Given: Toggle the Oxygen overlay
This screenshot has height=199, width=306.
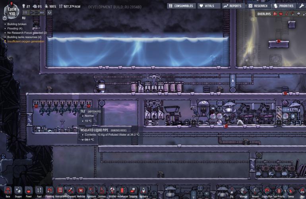Looking at the screenshot, I should (x=275, y=14).
